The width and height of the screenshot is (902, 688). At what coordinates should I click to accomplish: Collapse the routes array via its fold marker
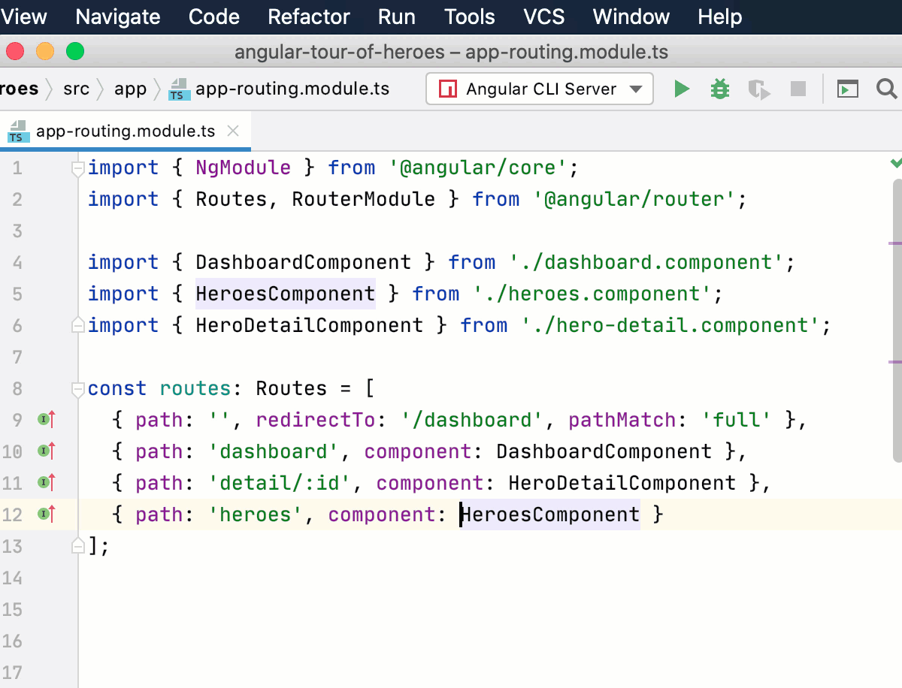pyautogui.click(x=77, y=388)
